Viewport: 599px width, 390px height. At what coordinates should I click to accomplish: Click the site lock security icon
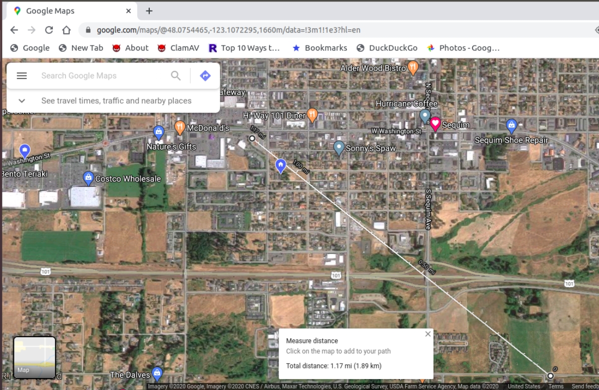[x=88, y=30]
